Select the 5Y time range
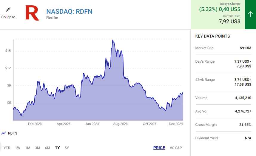 point(67,148)
